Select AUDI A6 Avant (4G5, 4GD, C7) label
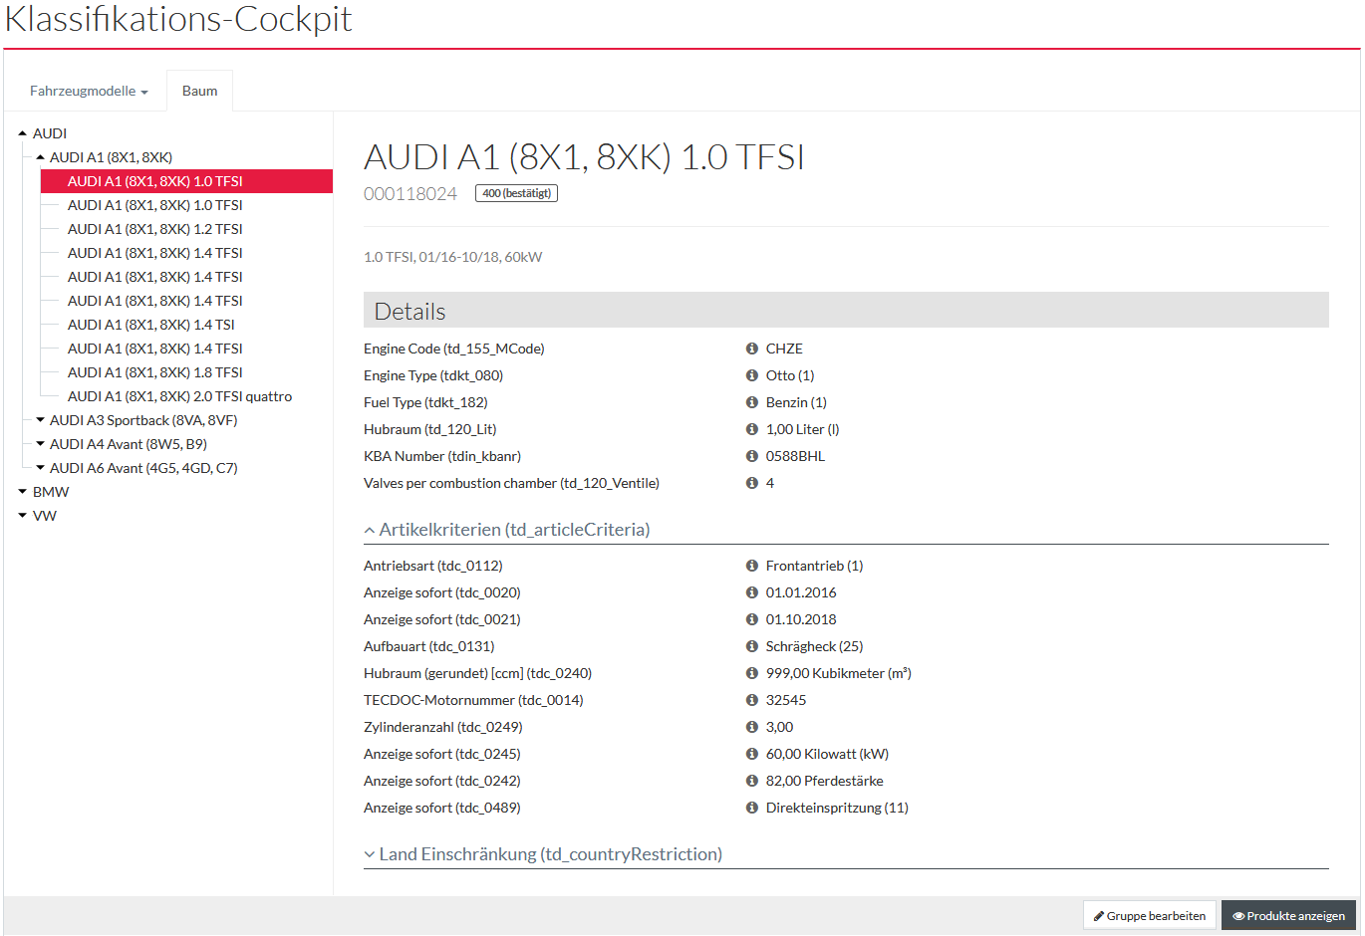 [x=143, y=468]
